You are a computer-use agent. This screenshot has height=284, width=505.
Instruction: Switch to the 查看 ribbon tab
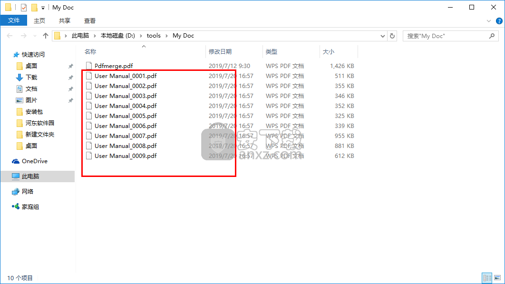point(89,20)
